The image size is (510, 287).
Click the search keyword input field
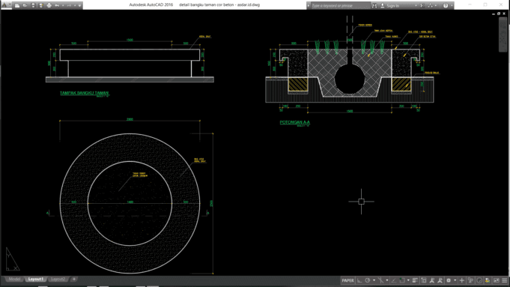pyautogui.click(x=340, y=5)
